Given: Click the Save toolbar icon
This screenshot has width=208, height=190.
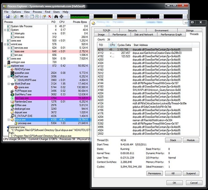Looking at the screenshot, I should (x=8, y=17).
